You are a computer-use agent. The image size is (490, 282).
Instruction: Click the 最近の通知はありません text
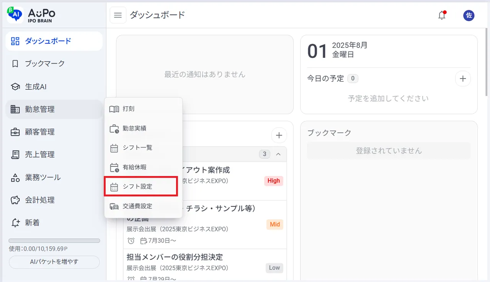(205, 74)
